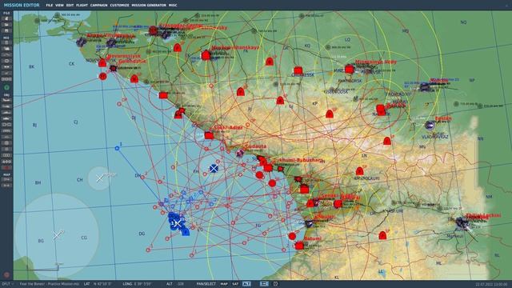Viewport: 512px width, 288px height.
Task: Select the Batumi airbase icon
Action: pos(299,246)
